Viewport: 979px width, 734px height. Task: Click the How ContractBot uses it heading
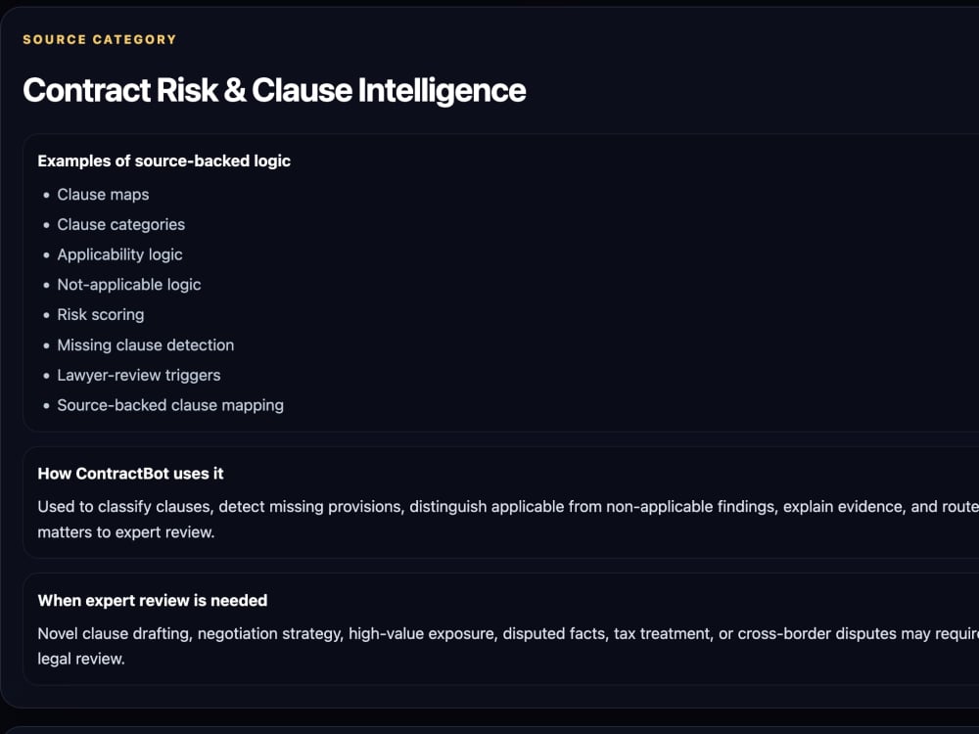coord(130,474)
